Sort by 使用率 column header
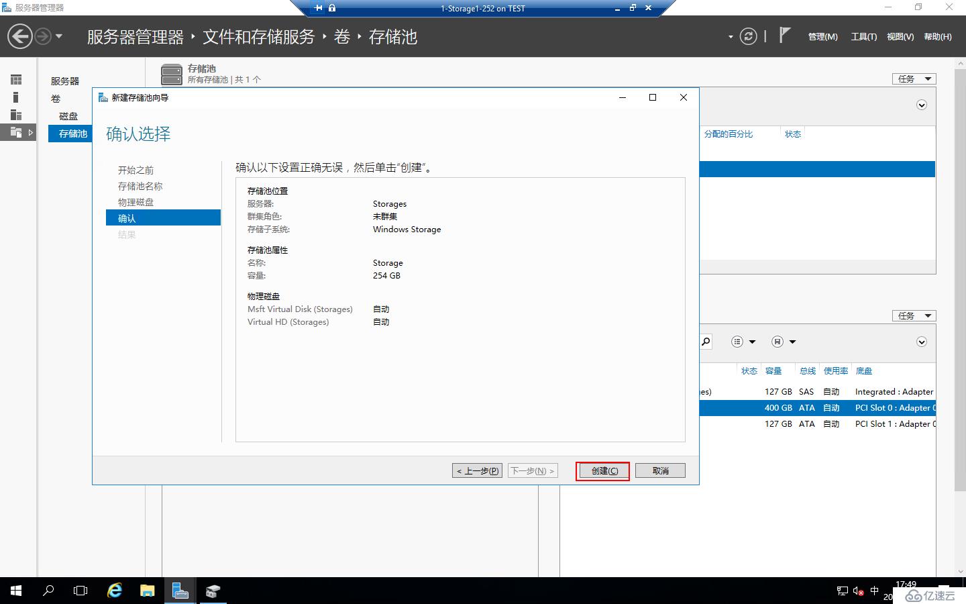This screenshot has width=966, height=604. tap(836, 371)
